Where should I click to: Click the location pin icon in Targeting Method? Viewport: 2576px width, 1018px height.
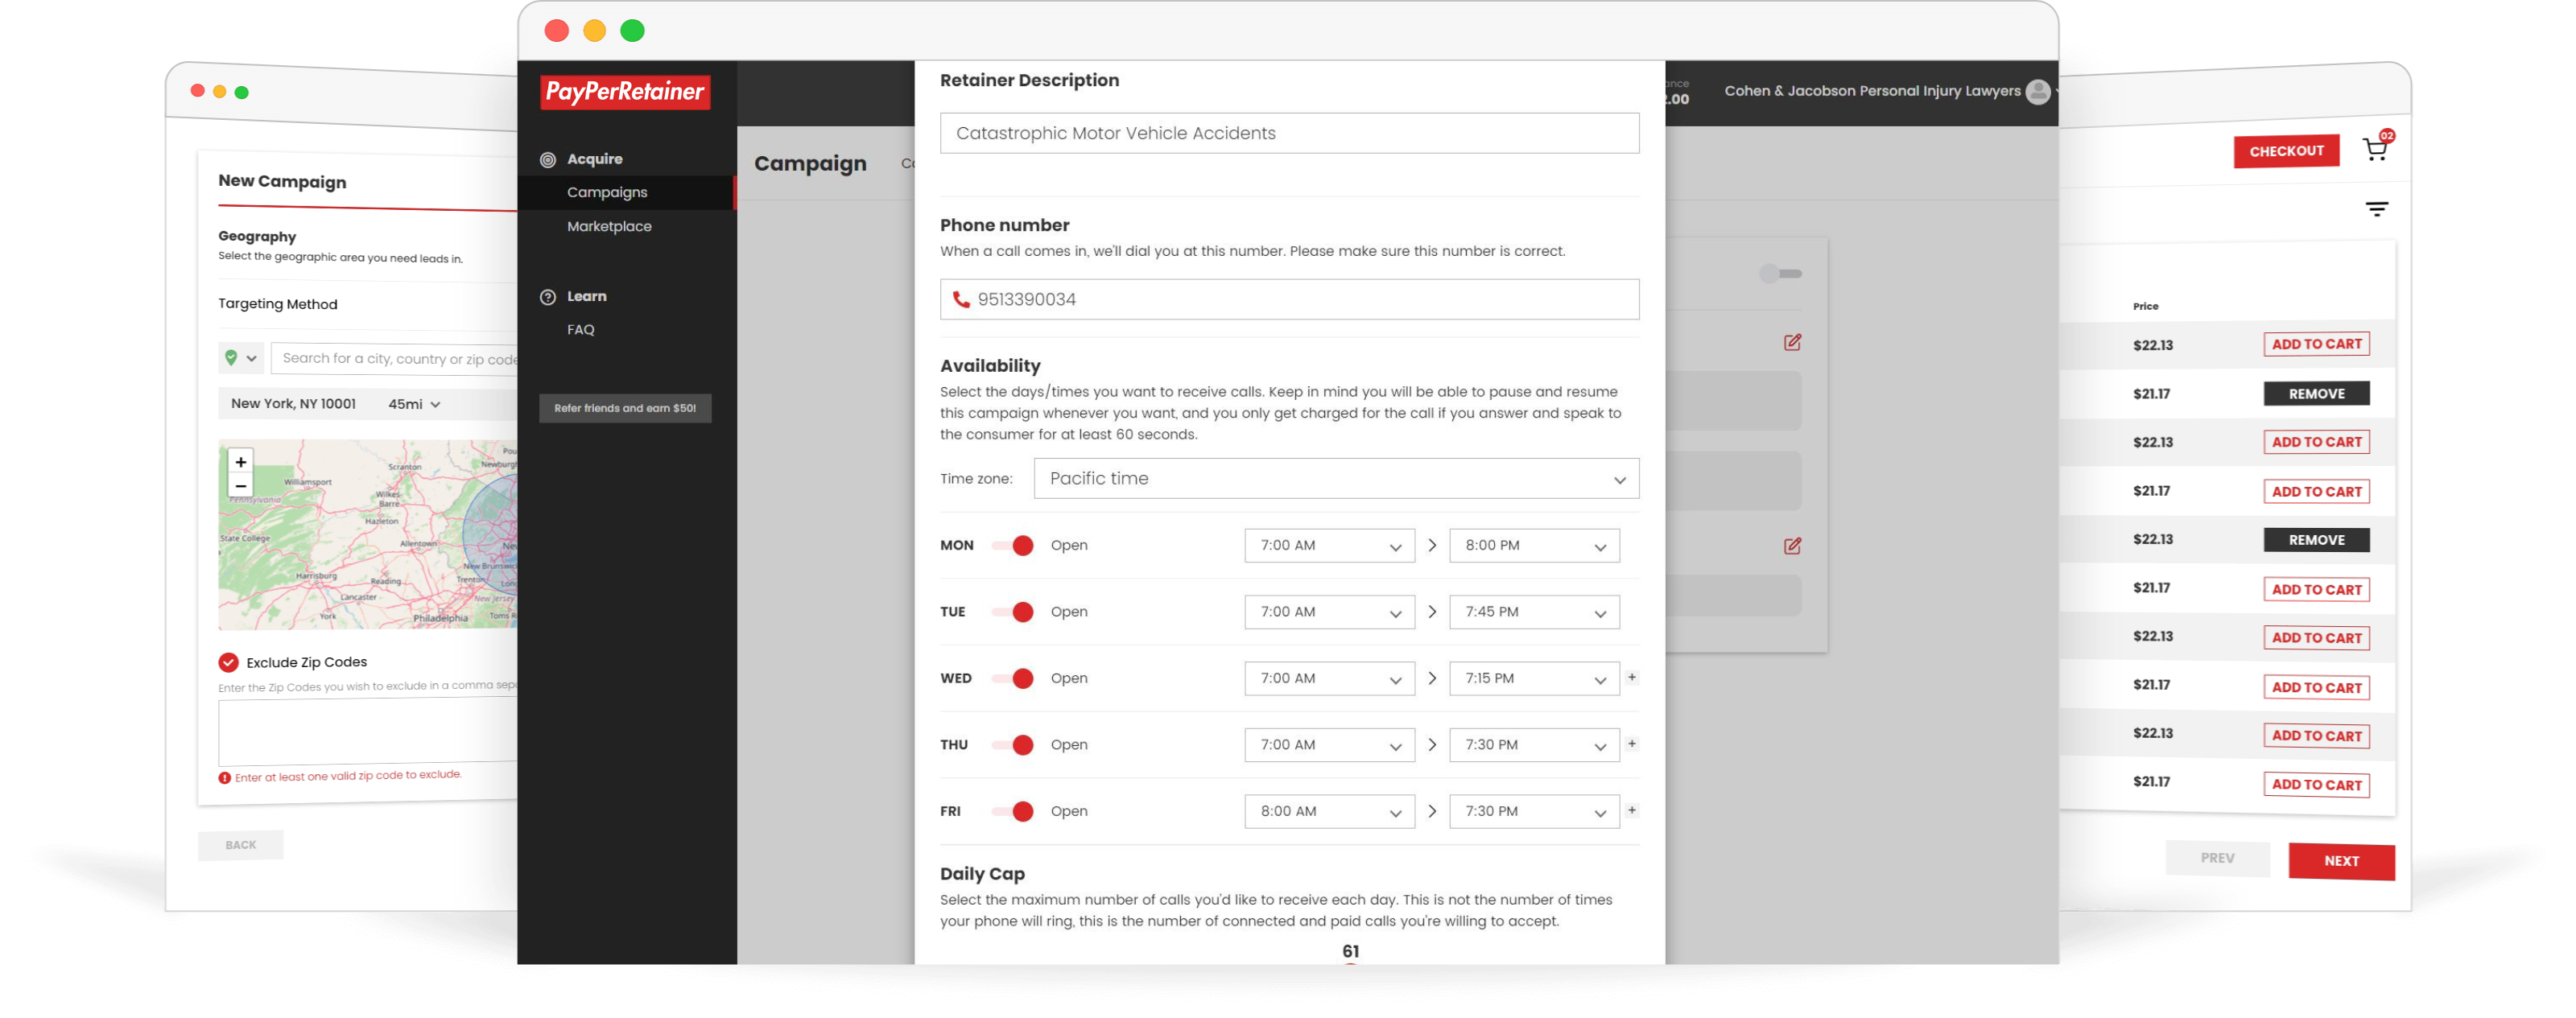(231, 358)
